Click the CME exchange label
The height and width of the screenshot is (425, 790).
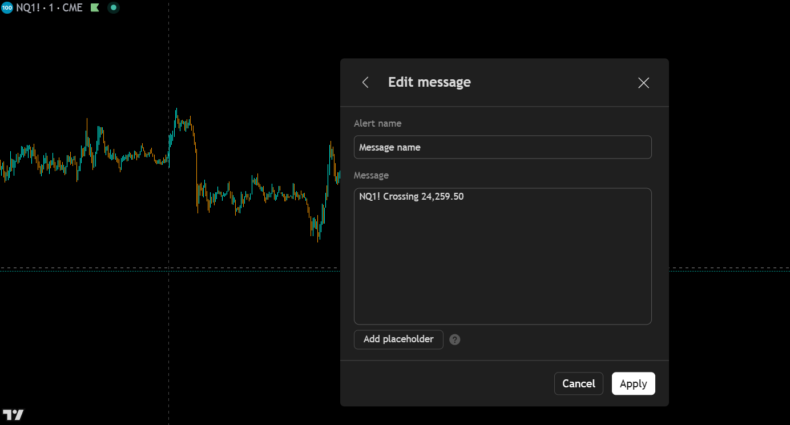click(x=72, y=8)
